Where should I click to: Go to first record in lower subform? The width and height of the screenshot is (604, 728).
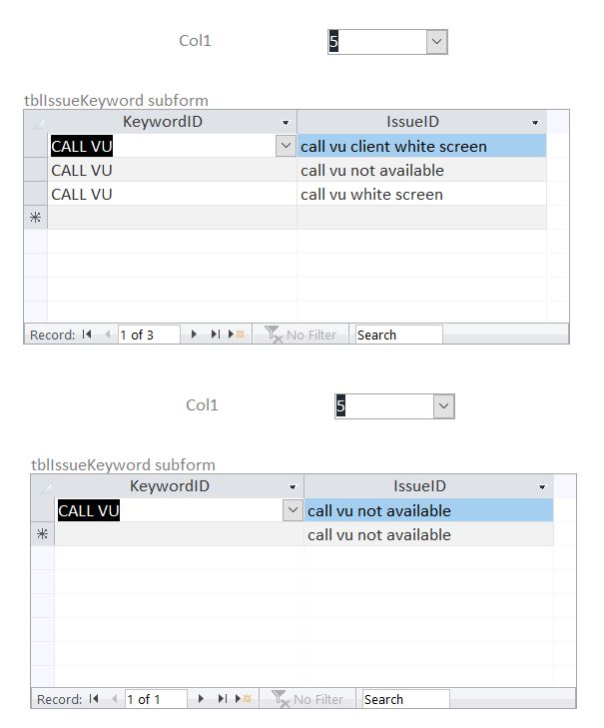pos(94,699)
